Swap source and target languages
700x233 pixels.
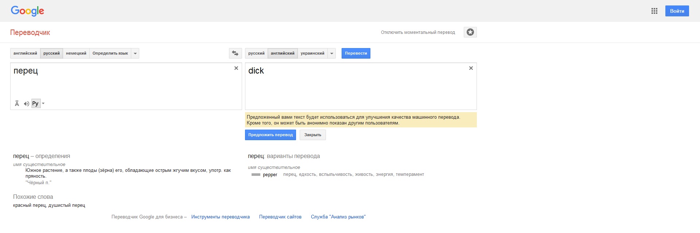[235, 54]
